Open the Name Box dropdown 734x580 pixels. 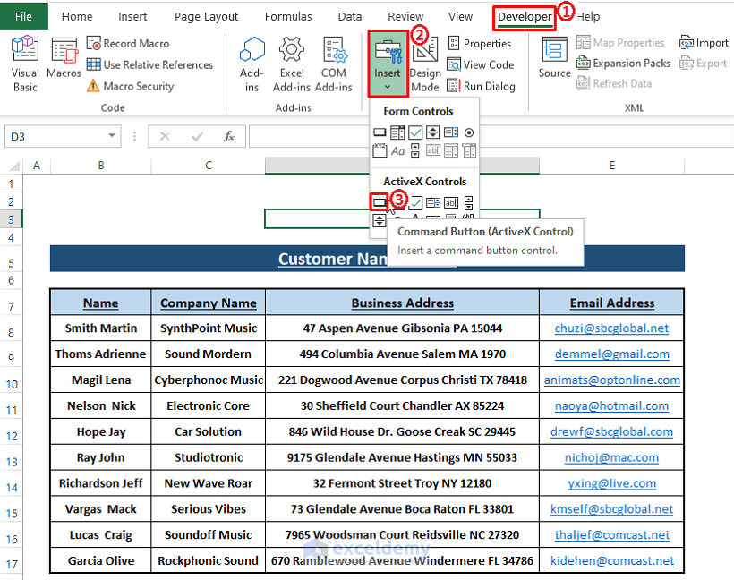tap(110, 136)
